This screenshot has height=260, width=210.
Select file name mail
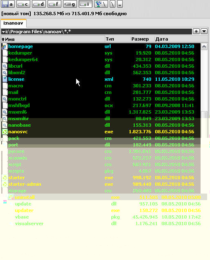coord(13,92)
